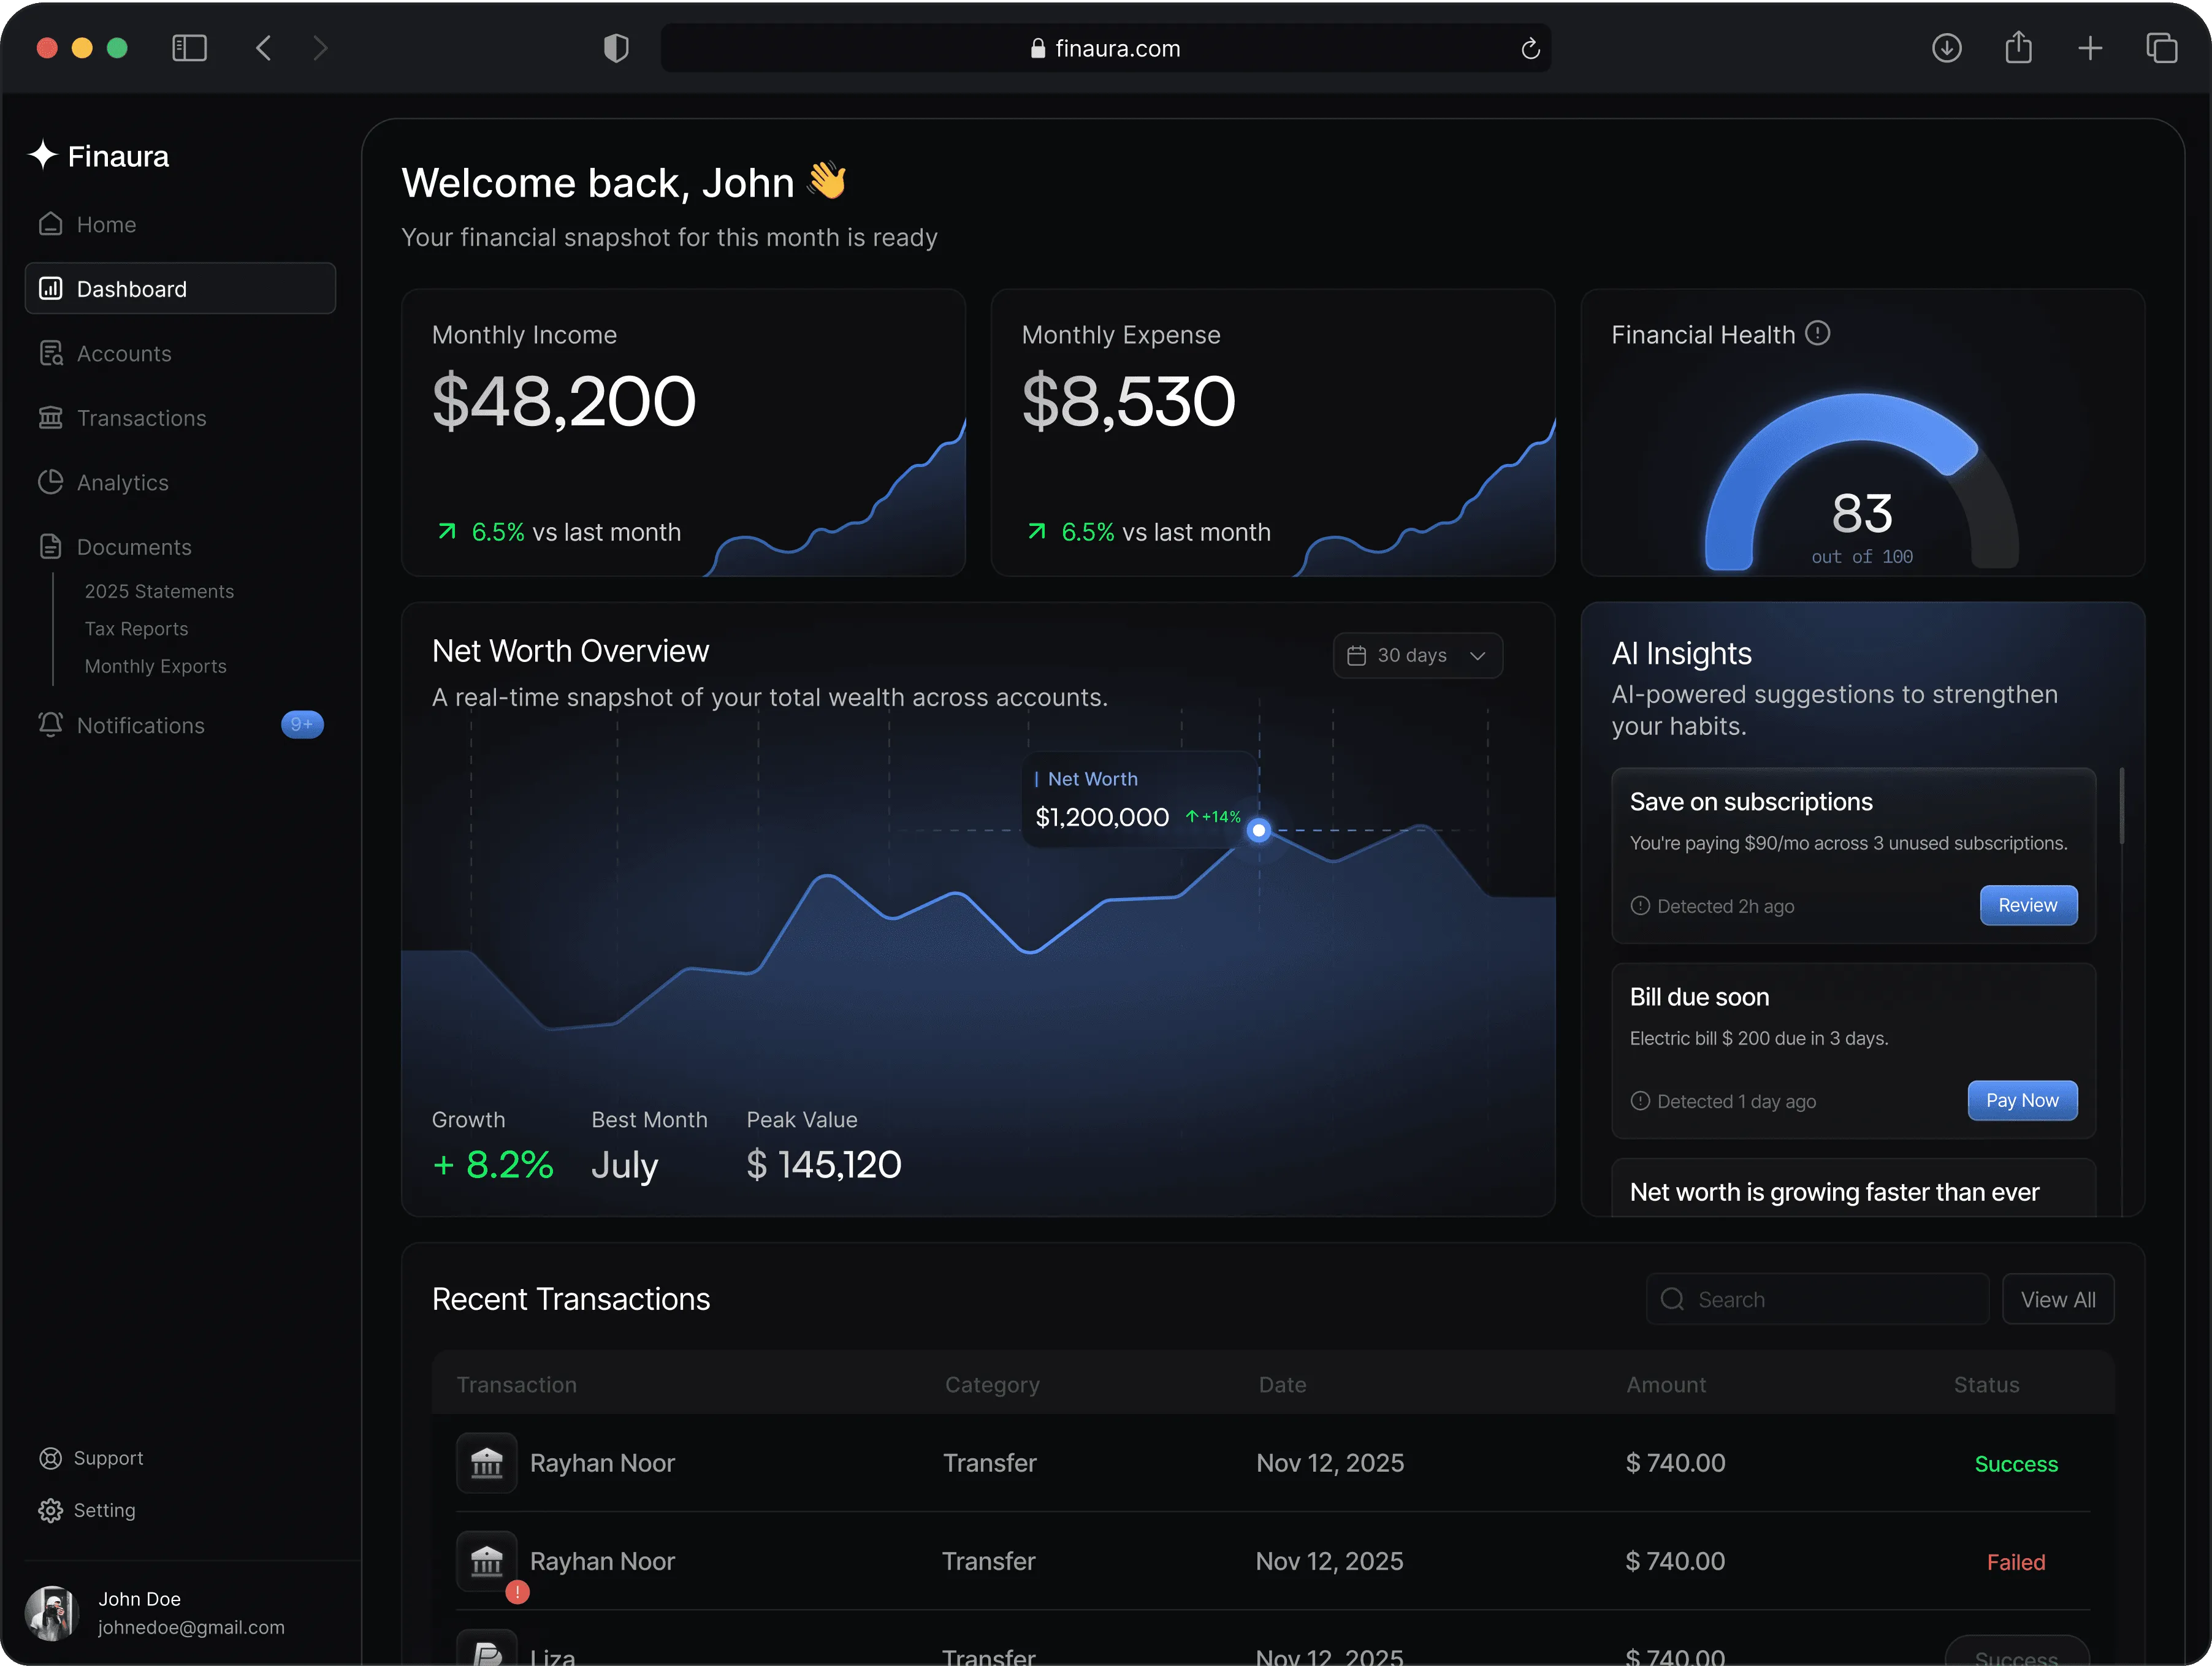2212x1666 pixels.
Task: Open Tax Reports under Documents
Action: pos(136,628)
